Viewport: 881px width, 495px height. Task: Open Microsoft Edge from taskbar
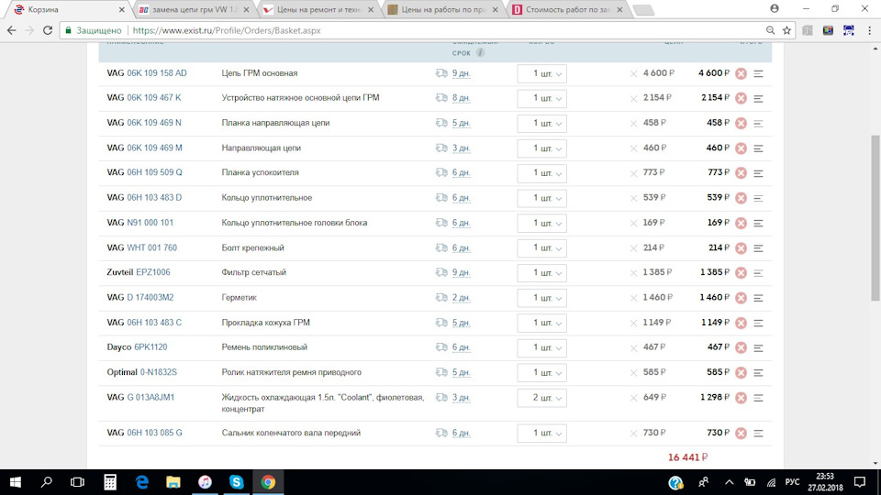tap(142, 482)
